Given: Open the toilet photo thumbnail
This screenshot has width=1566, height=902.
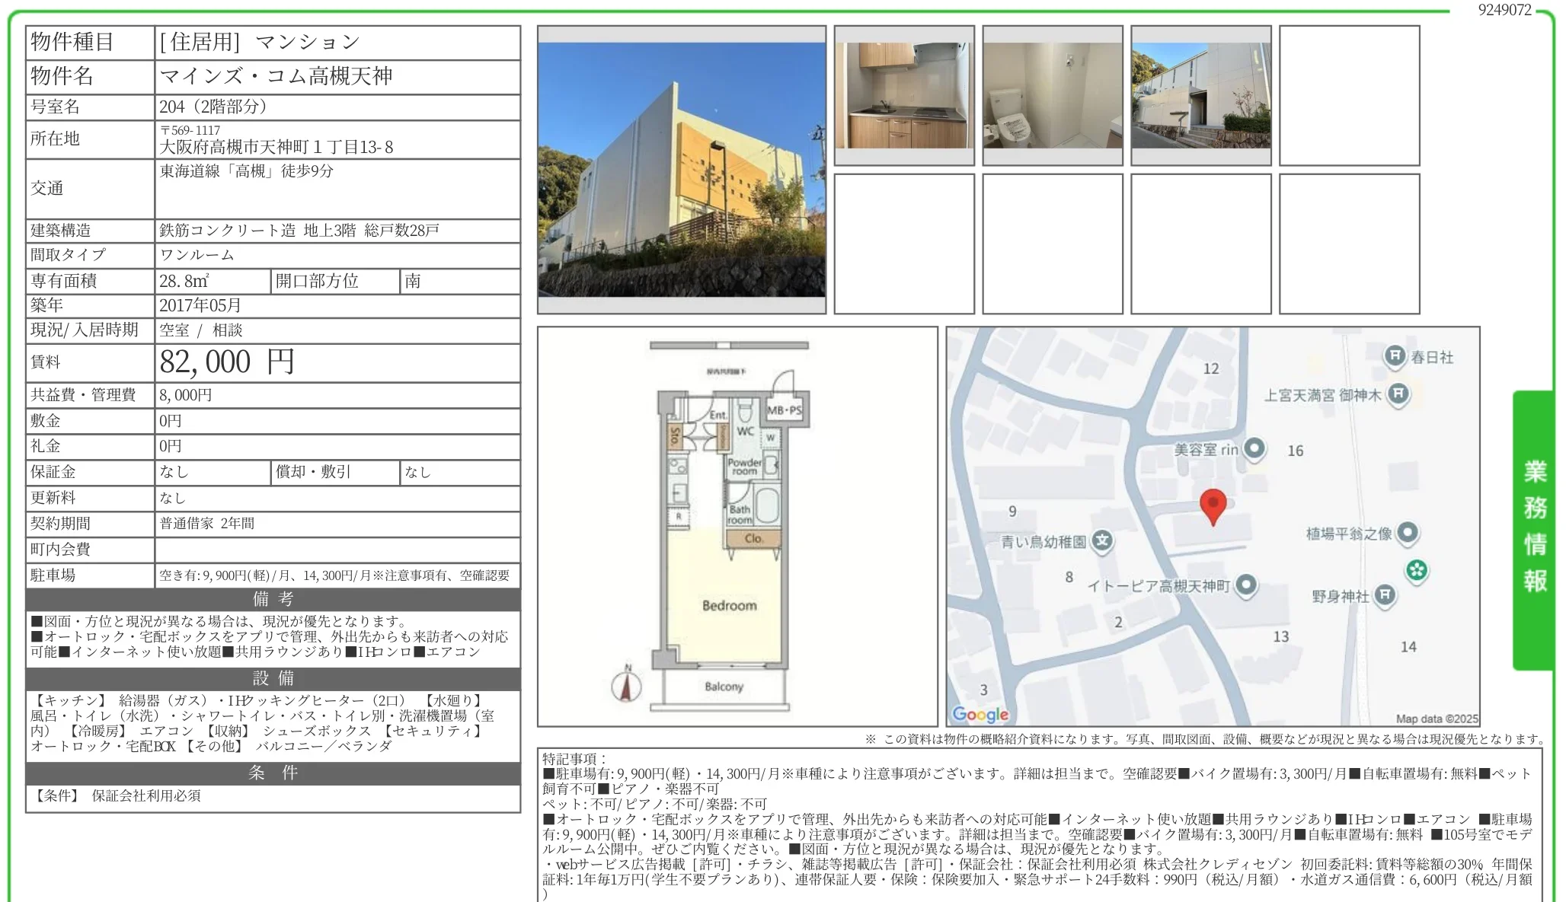Looking at the screenshot, I should (1052, 95).
